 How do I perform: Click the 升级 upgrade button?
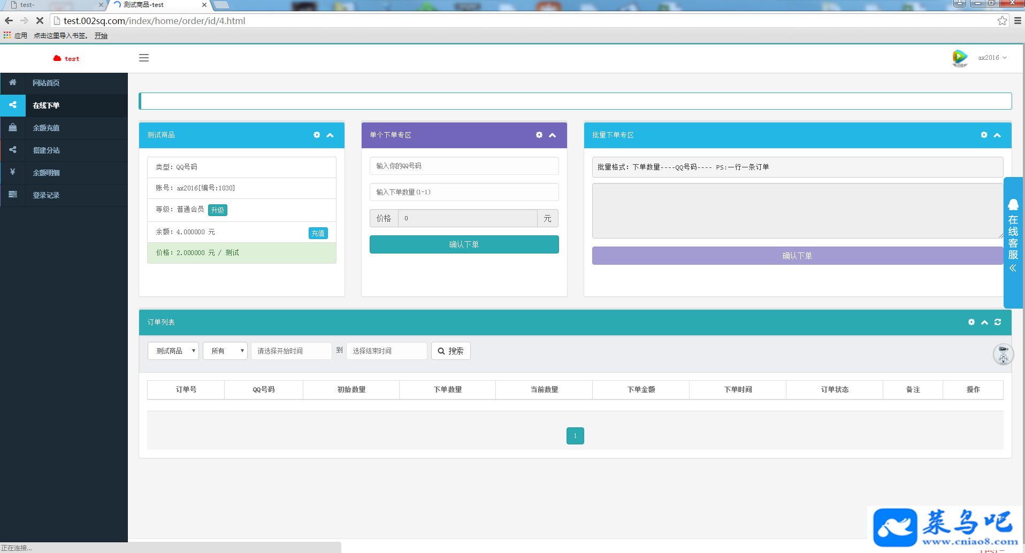click(x=218, y=210)
